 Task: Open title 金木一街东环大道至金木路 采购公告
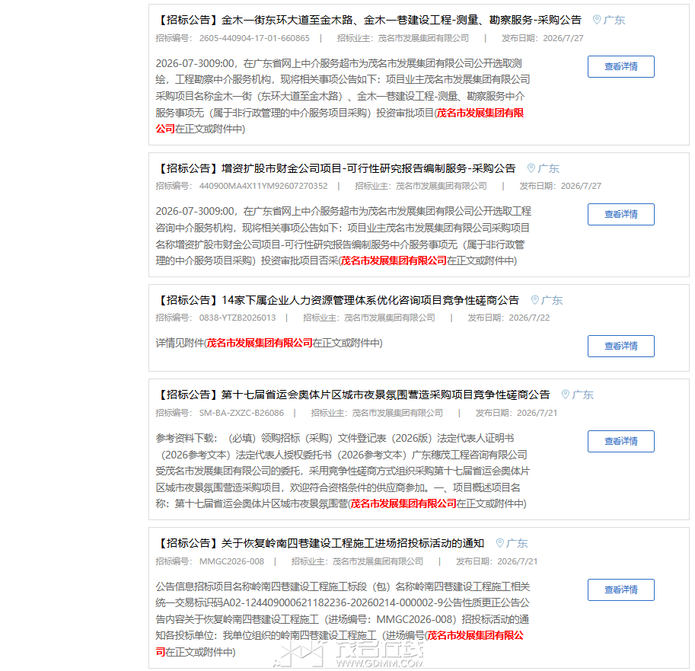coord(368,20)
